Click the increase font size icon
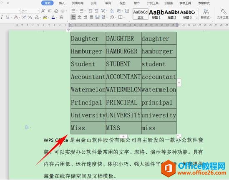 pyautogui.click(x=43, y=11)
